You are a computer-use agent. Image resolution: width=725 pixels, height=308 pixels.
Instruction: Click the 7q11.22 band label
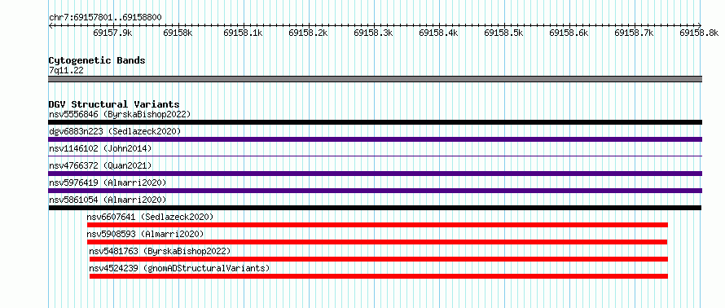pyautogui.click(x=66, y=71)
